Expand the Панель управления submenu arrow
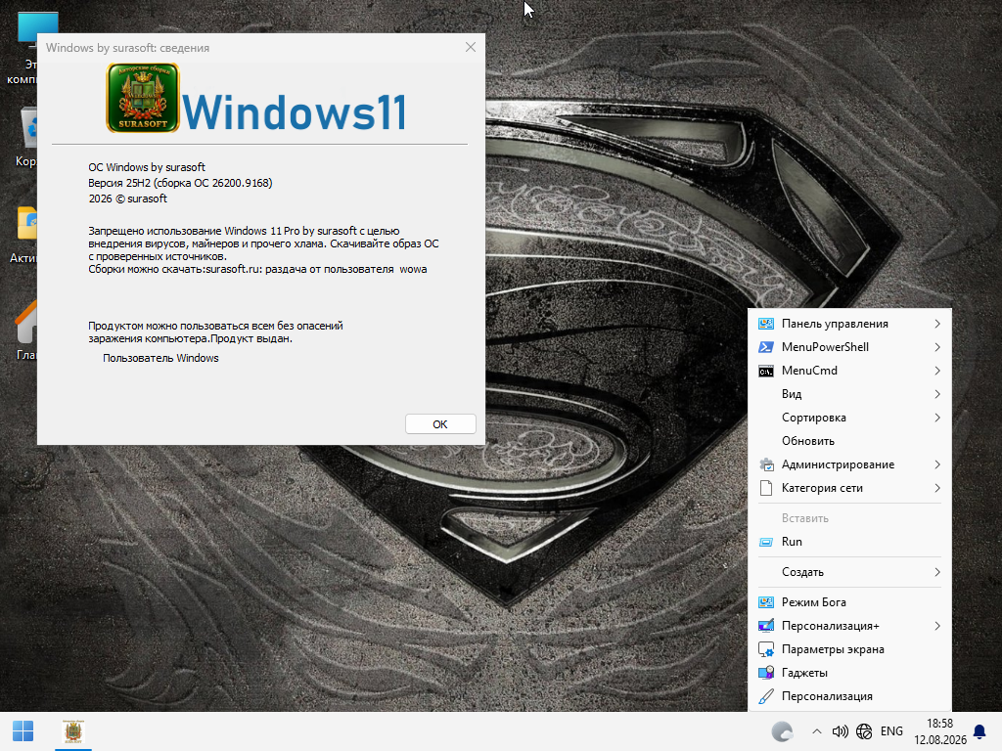This screenshot has width=1002, height=751. pos(936,324)
